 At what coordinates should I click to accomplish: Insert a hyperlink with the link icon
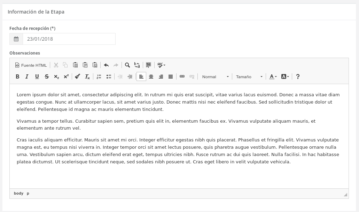click(x=182, y=77)
